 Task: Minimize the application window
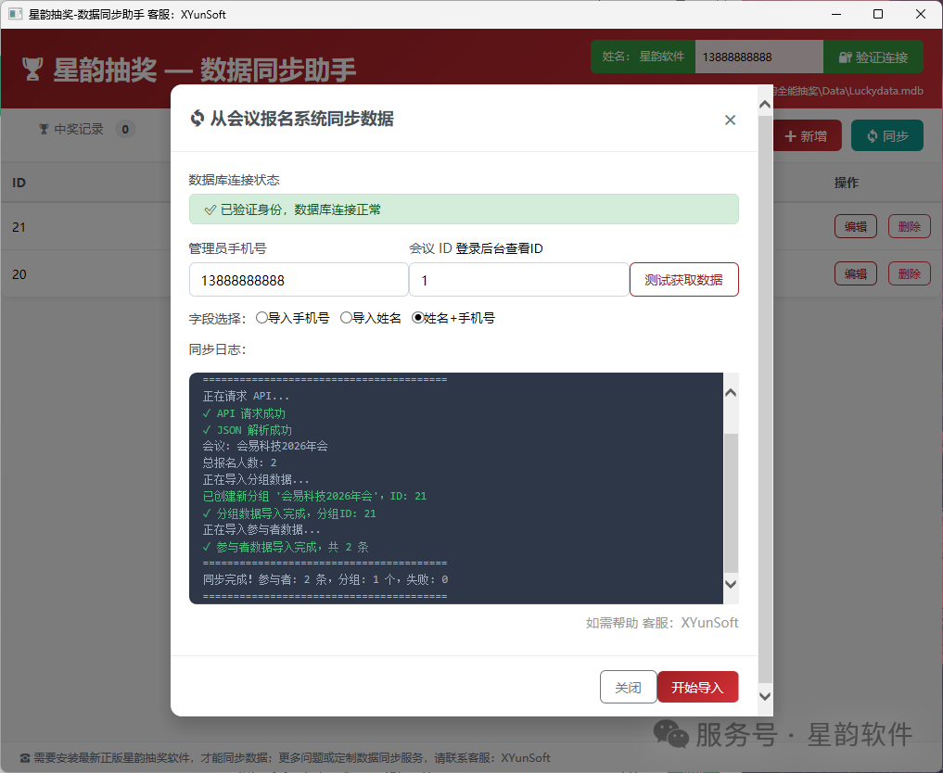(x=836, y=14)
